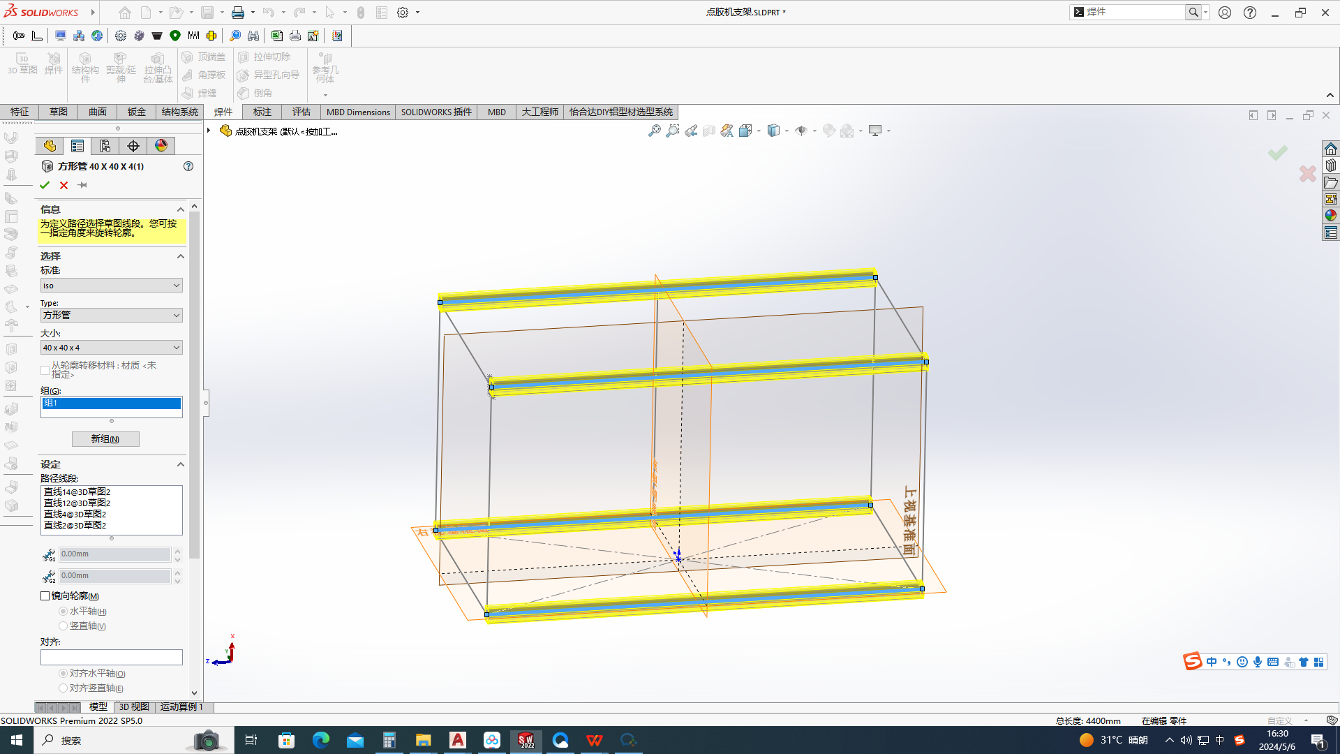Open help for the 方形管 feature
Image resolution: width=1340 pixels, height=754 pixels.
coord(188,166)
